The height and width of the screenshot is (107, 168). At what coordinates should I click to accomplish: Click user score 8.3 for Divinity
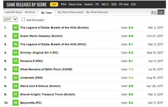131,53
